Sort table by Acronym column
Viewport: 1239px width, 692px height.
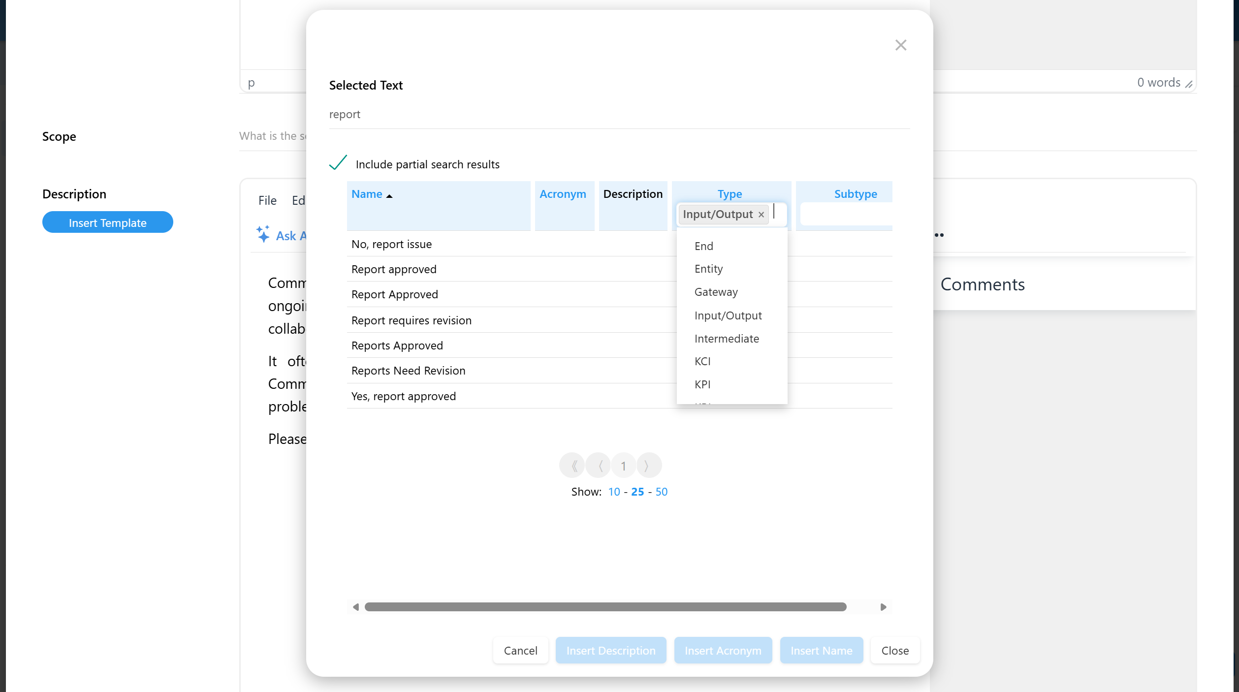tap(563, 194)
